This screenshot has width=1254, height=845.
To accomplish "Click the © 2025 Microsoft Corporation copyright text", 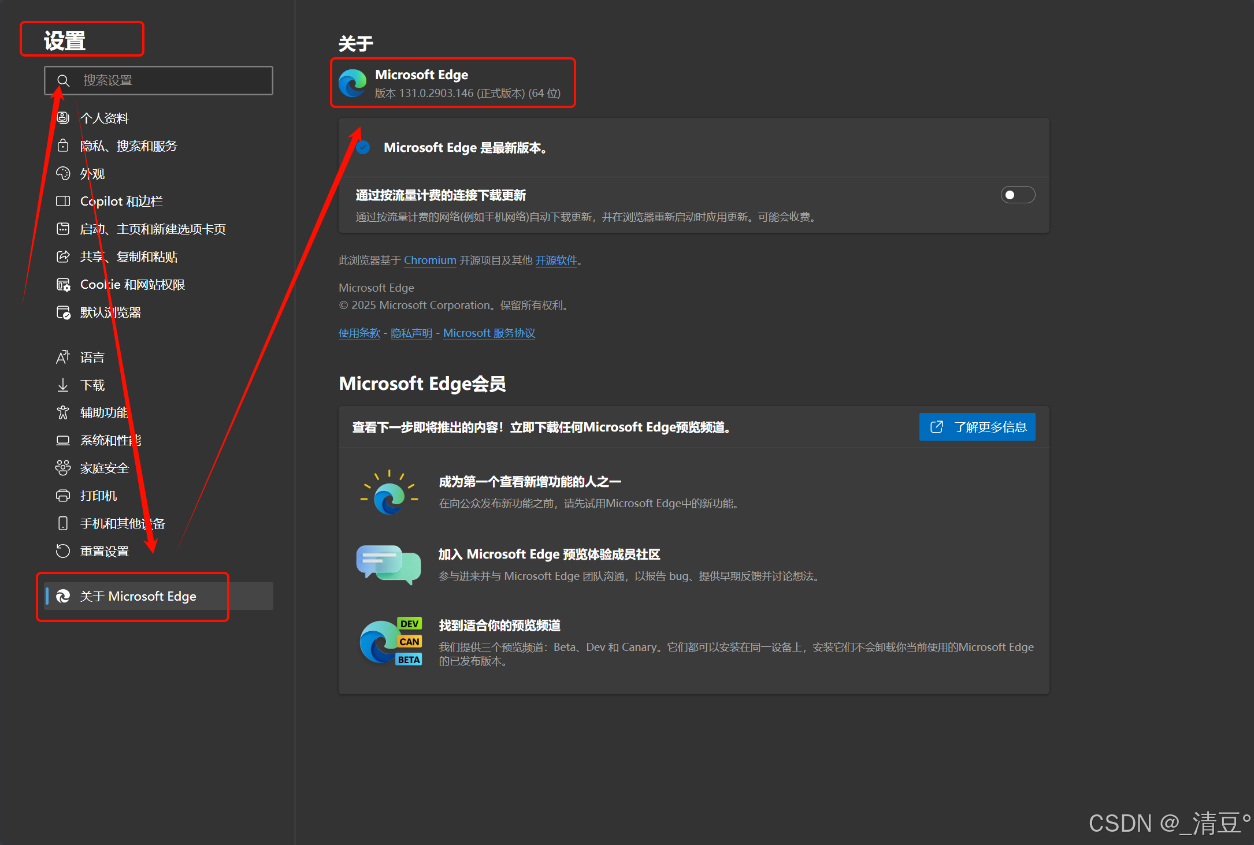I will pyautogui.click(x=454, y=305).
